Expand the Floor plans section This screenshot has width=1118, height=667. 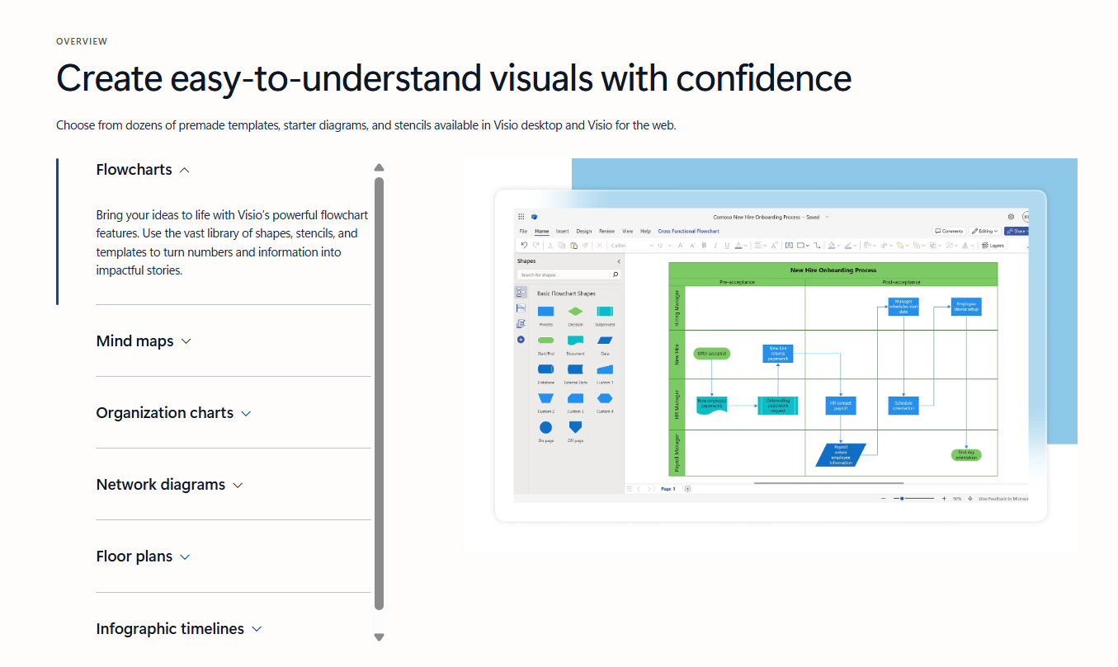tap(144, 557)
